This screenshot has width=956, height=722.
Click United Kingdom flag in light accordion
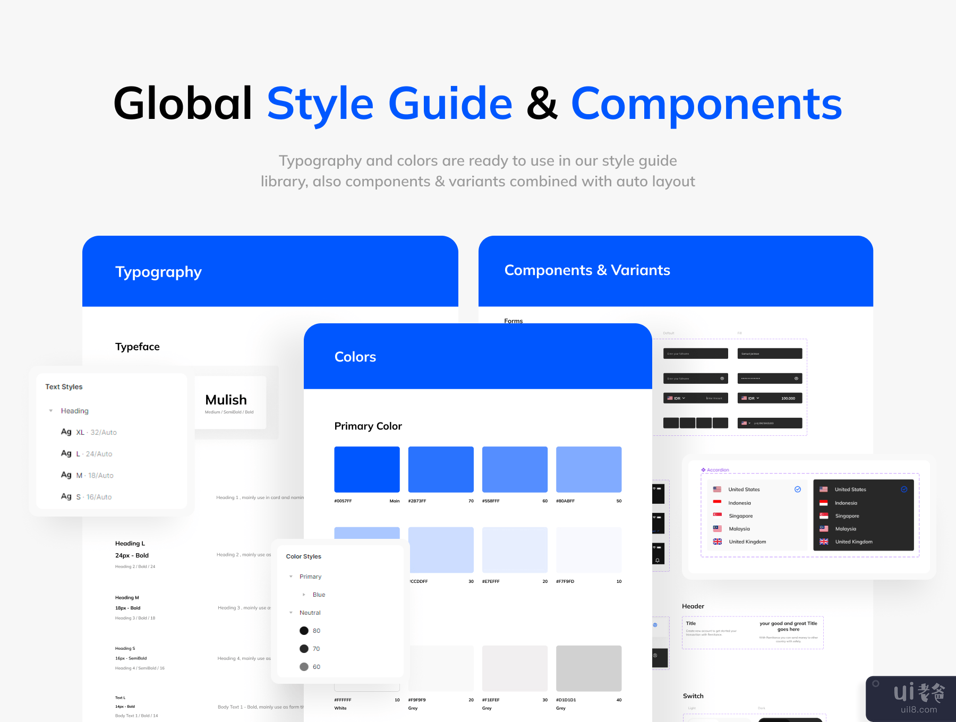coord(717,541)
